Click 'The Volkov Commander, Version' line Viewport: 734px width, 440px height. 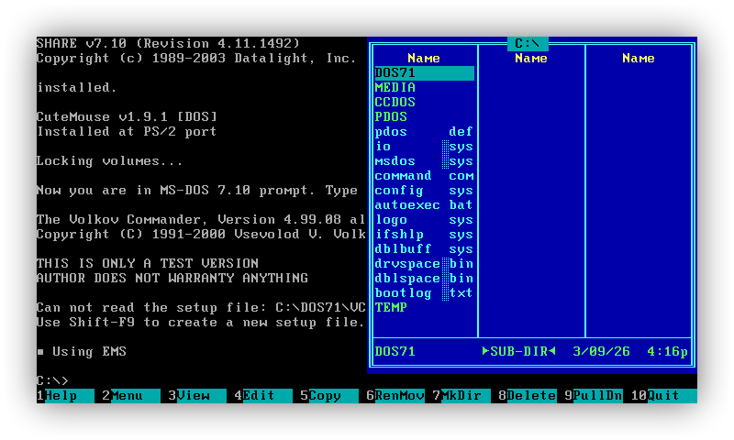[201, 219]
